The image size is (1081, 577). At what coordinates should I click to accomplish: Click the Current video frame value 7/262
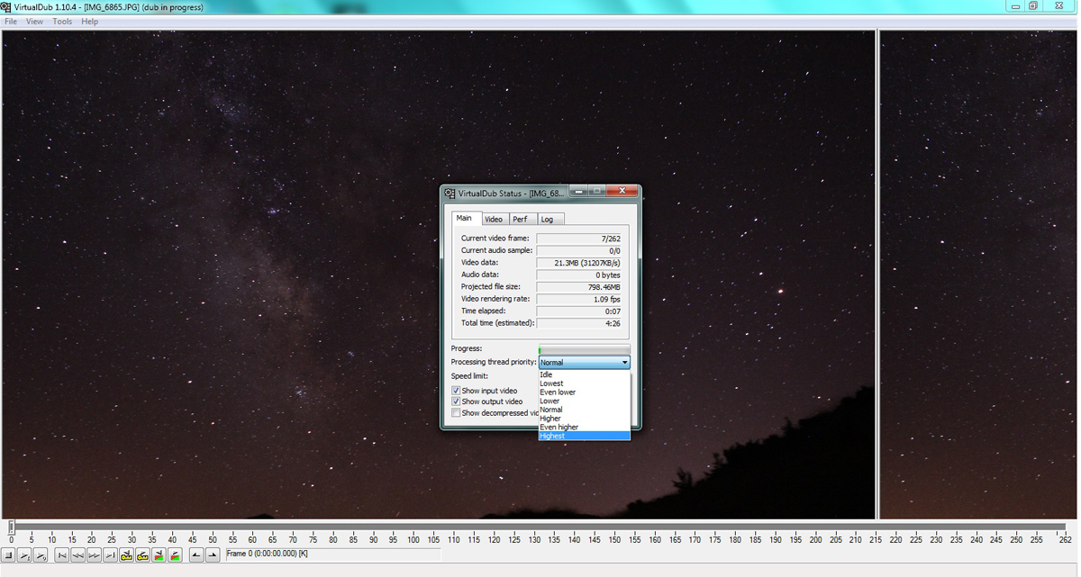coord(579,239)
